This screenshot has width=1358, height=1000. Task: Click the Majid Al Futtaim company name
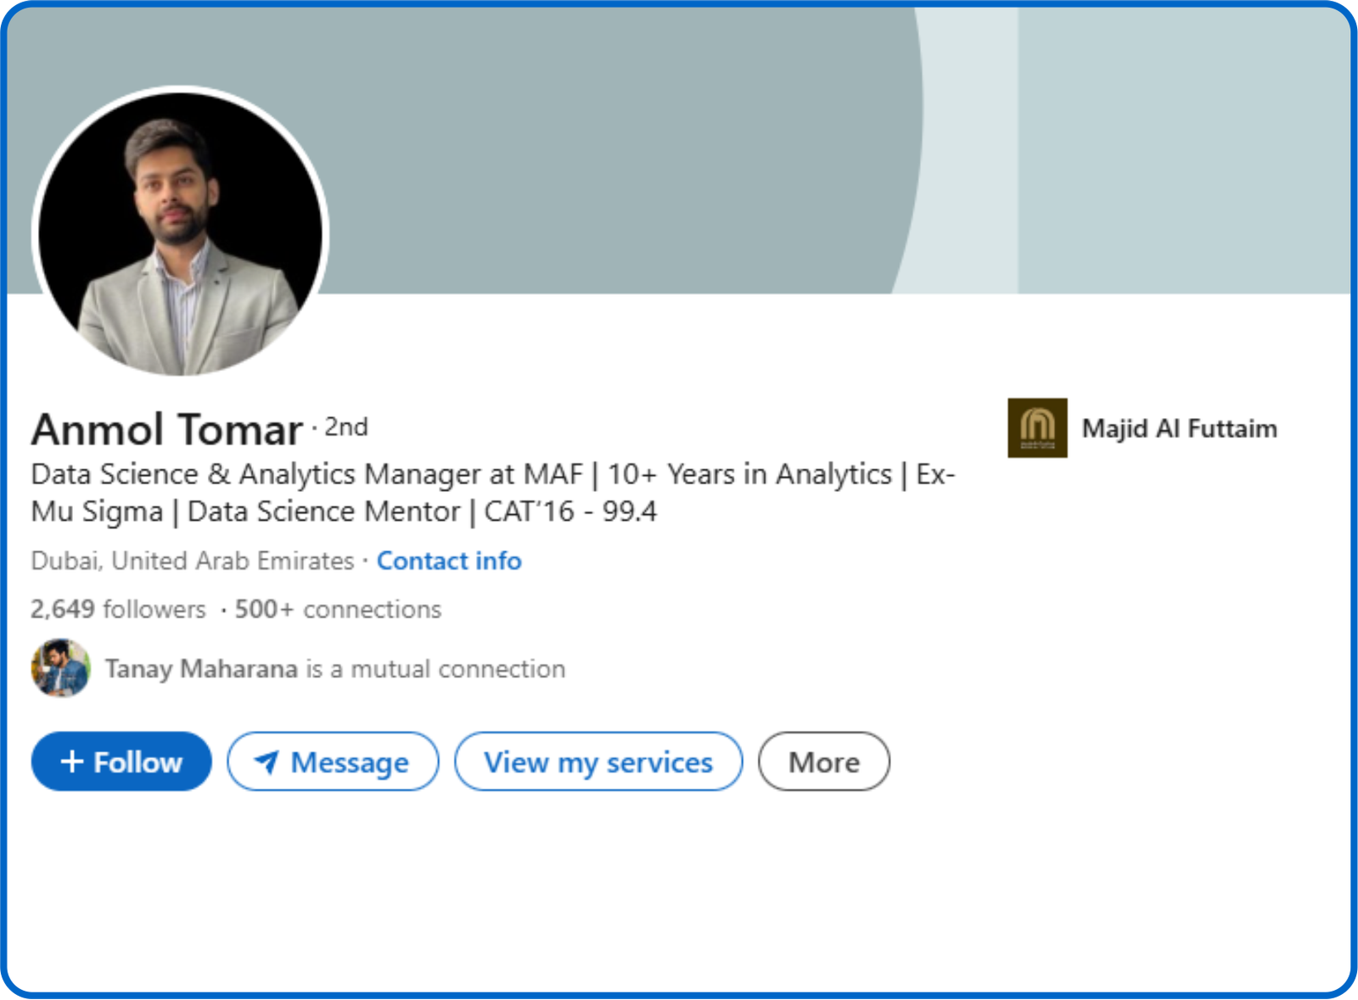(1179, 428)
